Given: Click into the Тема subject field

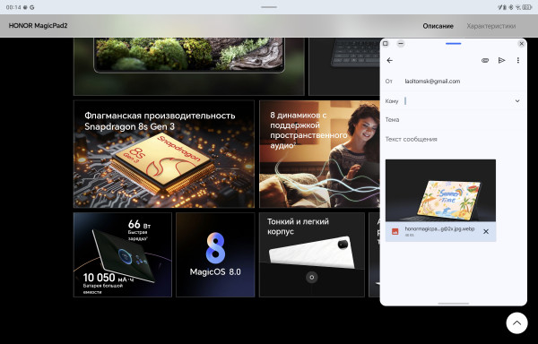Looking at the screenshot, I should 454,119.
